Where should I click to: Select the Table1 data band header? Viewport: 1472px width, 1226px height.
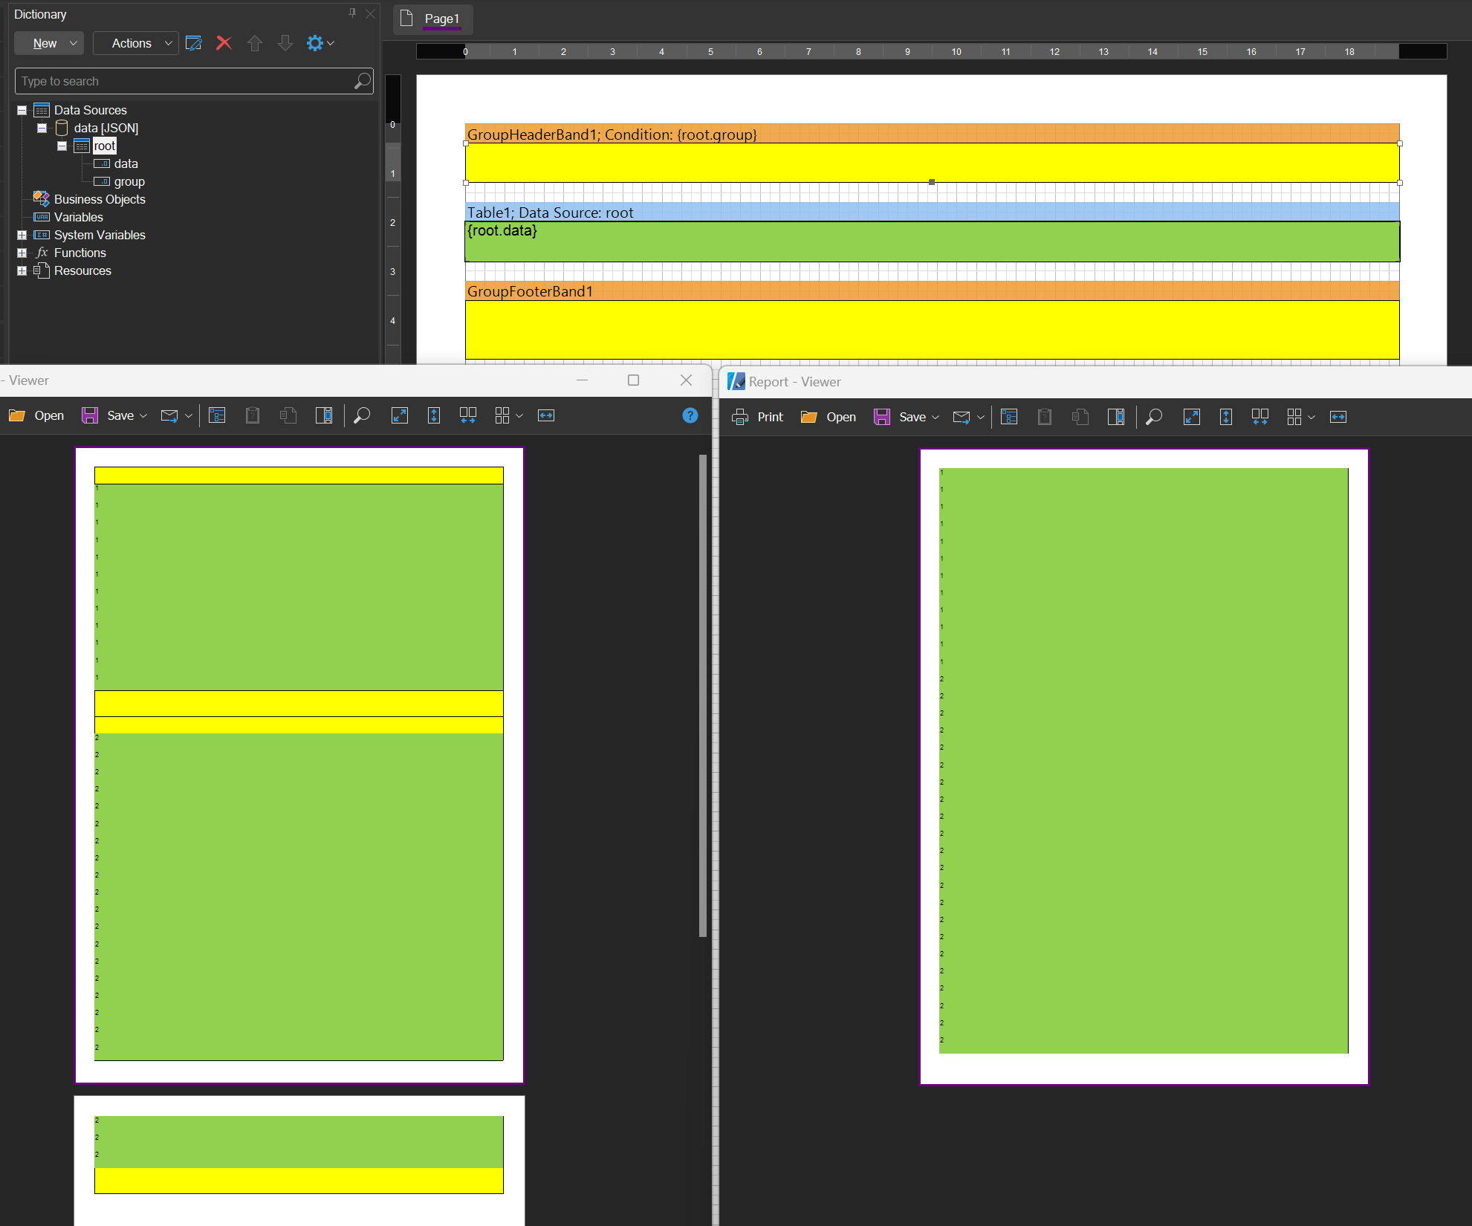(932, 213)
